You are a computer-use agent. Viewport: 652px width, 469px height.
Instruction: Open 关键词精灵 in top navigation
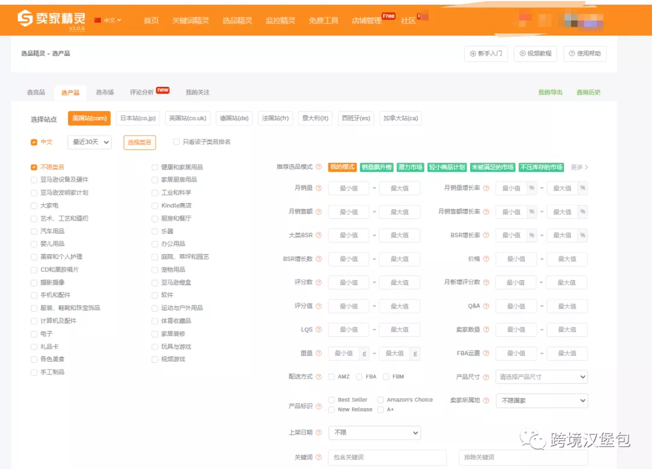click(x=190, y=20)
